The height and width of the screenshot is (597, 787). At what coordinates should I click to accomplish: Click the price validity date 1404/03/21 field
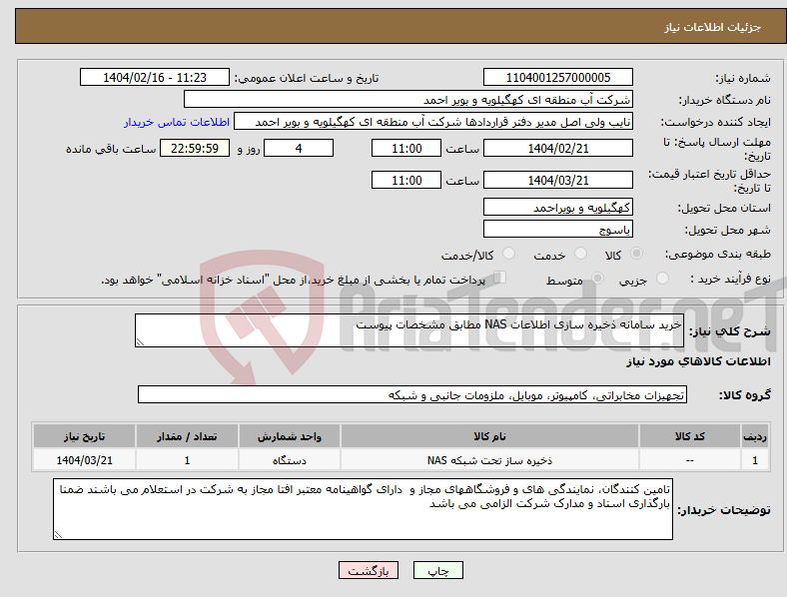coord(557,180)
